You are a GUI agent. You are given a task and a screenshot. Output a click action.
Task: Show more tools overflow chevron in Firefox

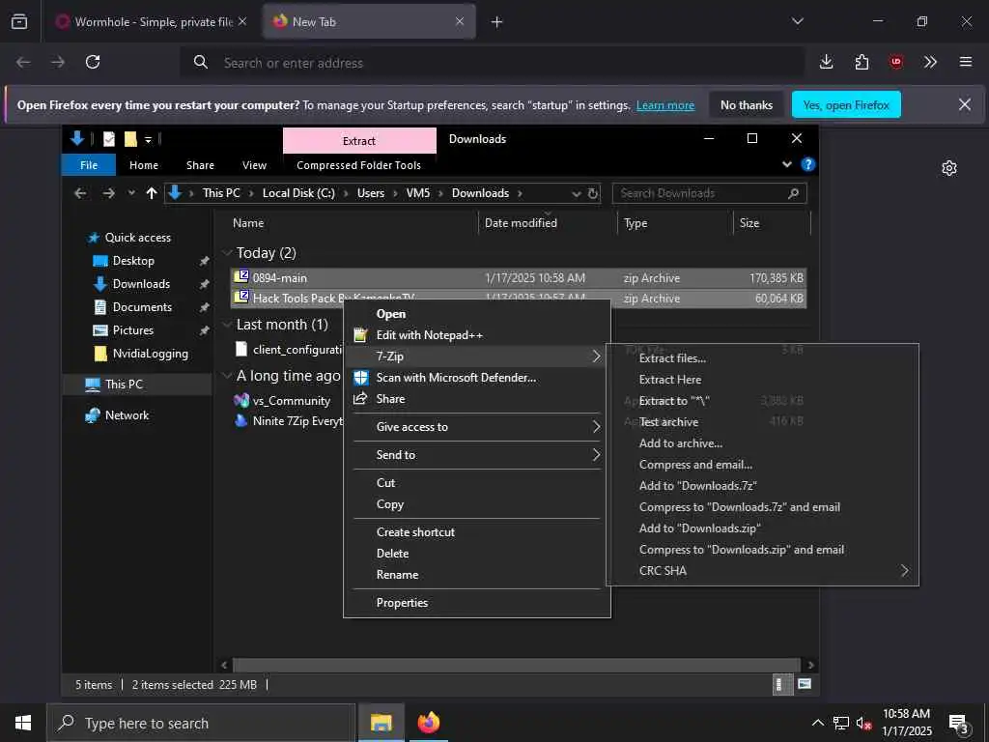click(930, 62)
